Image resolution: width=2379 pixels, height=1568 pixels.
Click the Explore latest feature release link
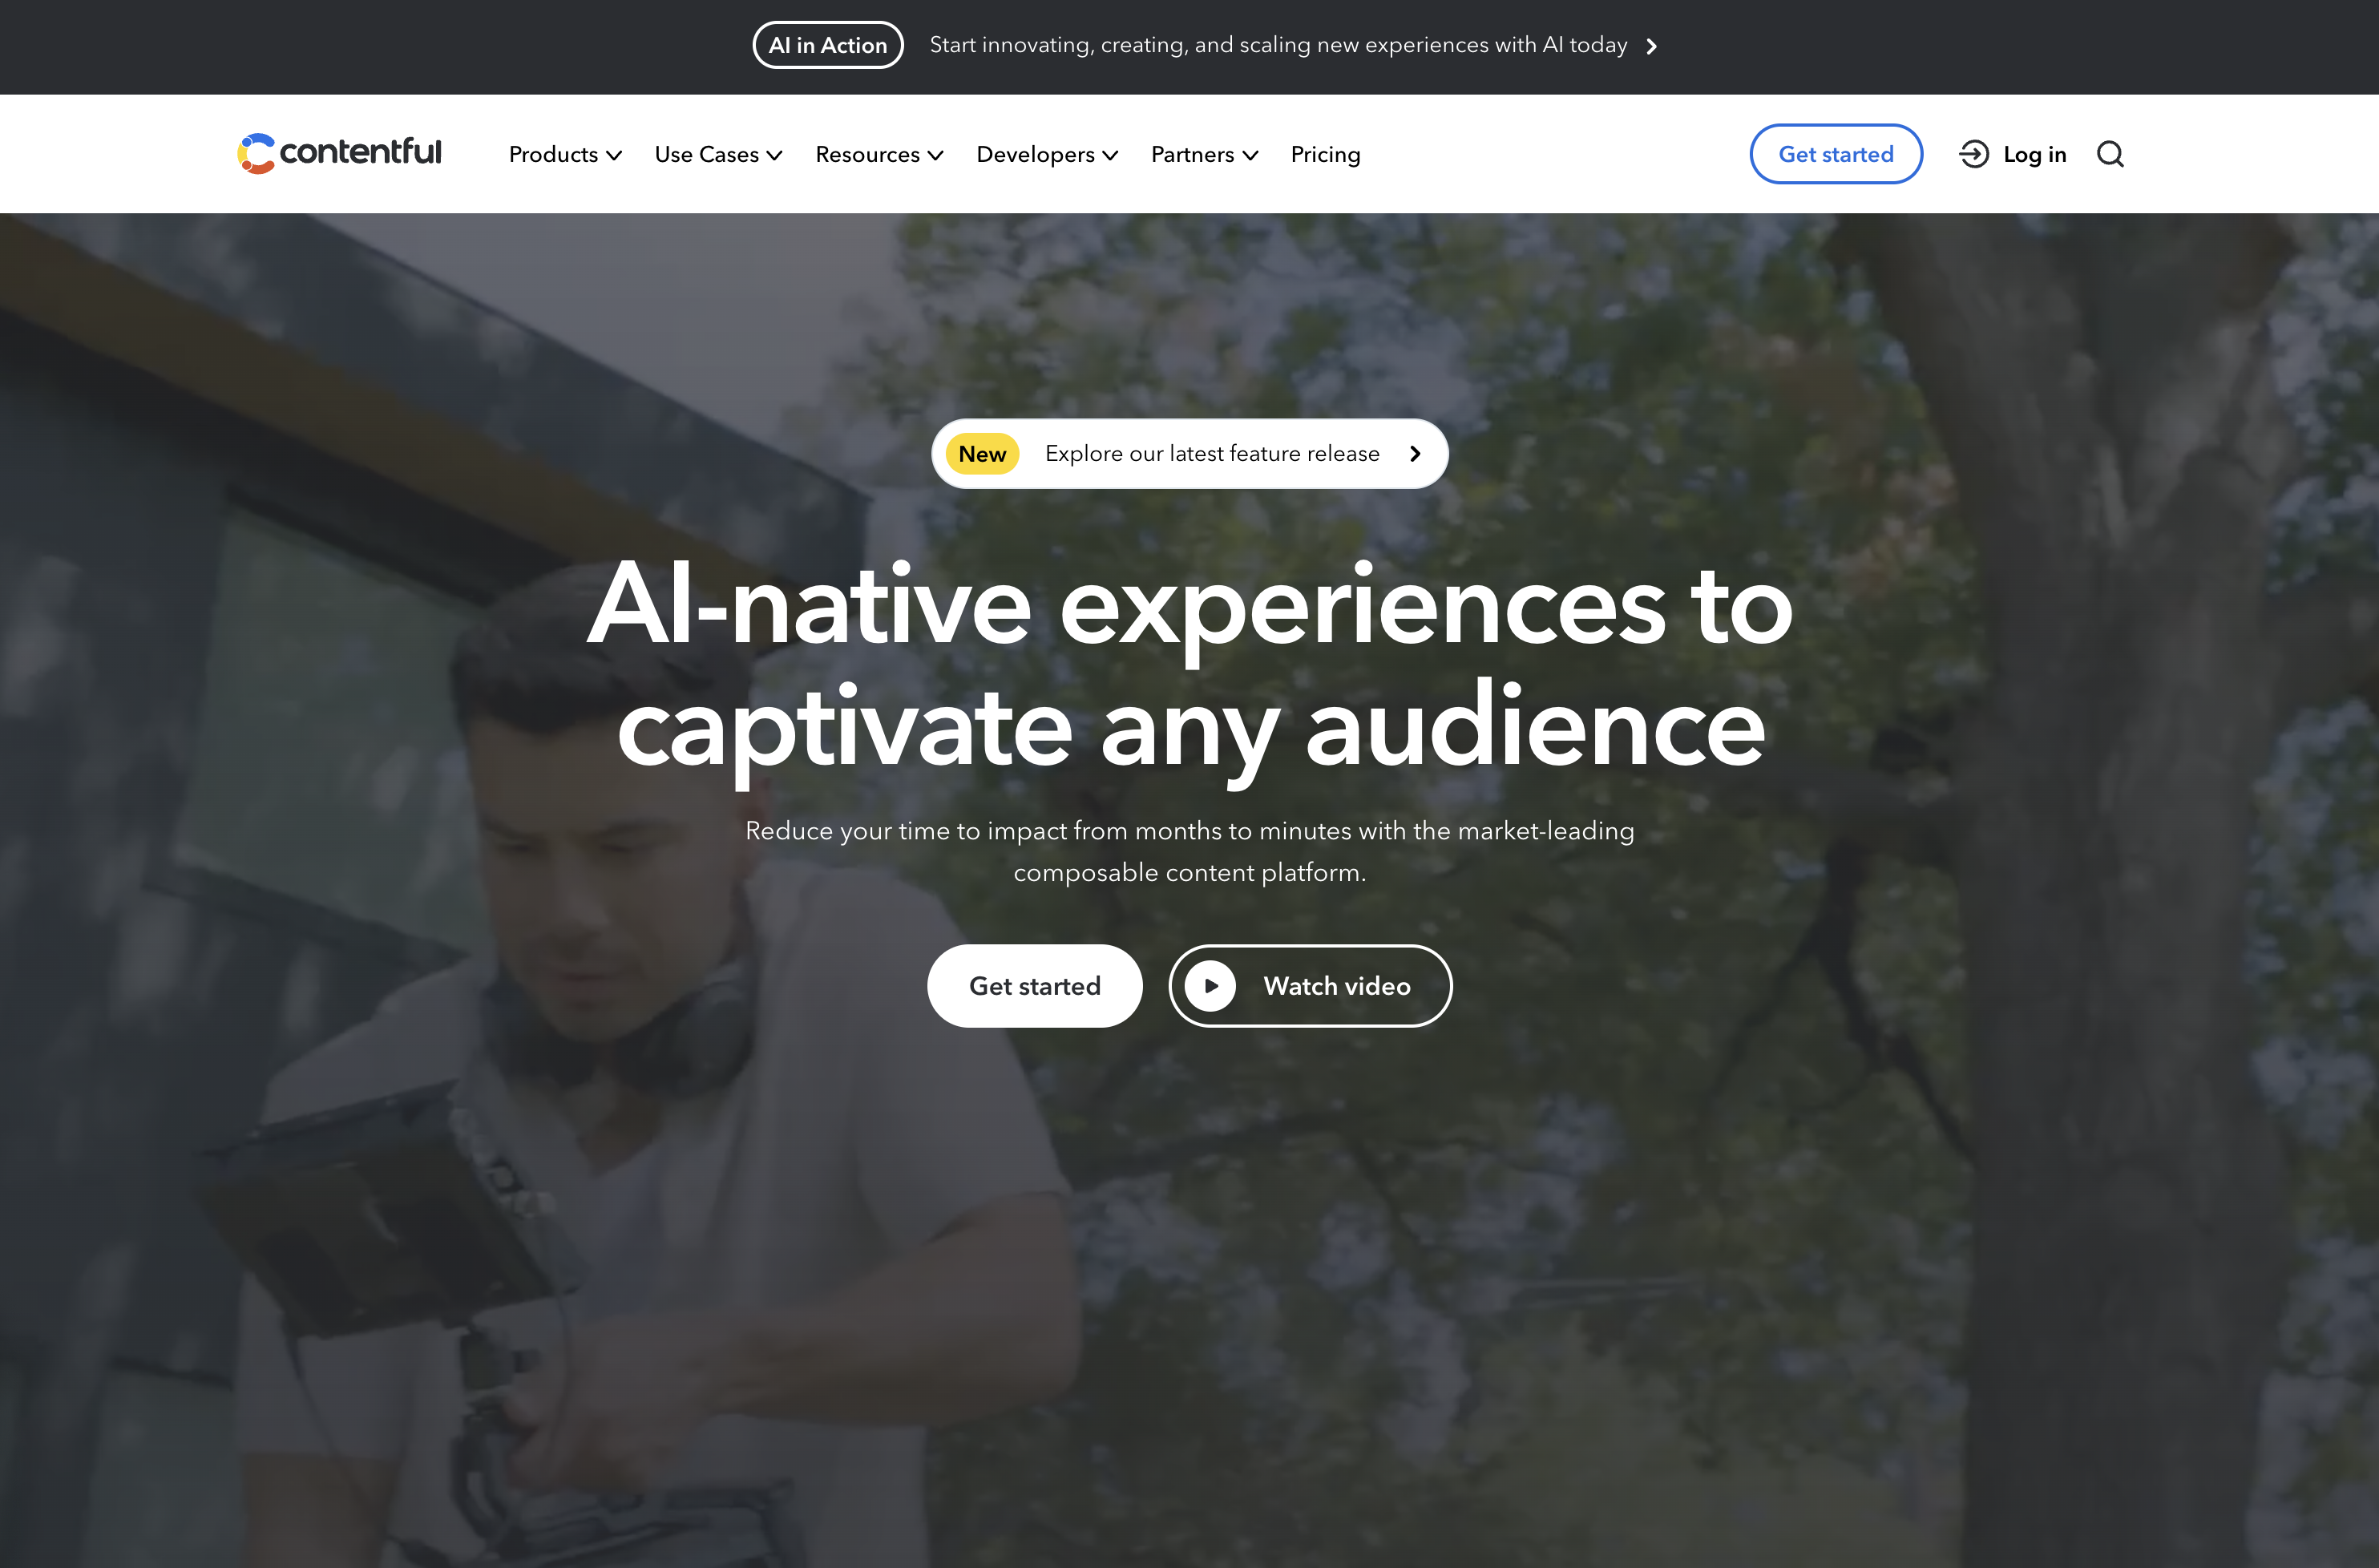pos(1189,453)
